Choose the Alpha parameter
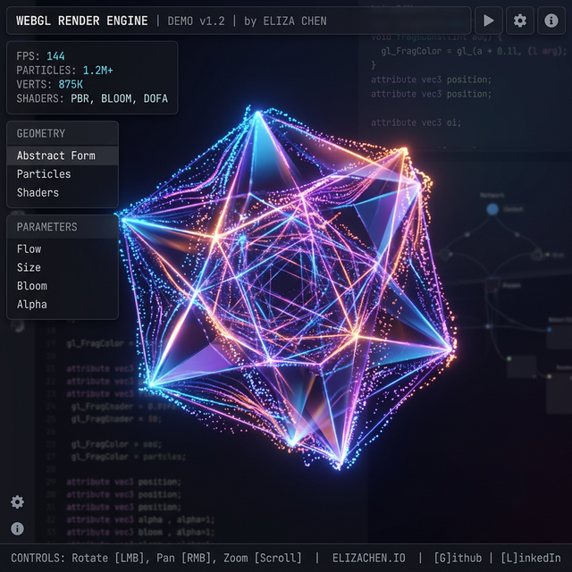The height and width of the screenshot is (572, 572). 31,305
